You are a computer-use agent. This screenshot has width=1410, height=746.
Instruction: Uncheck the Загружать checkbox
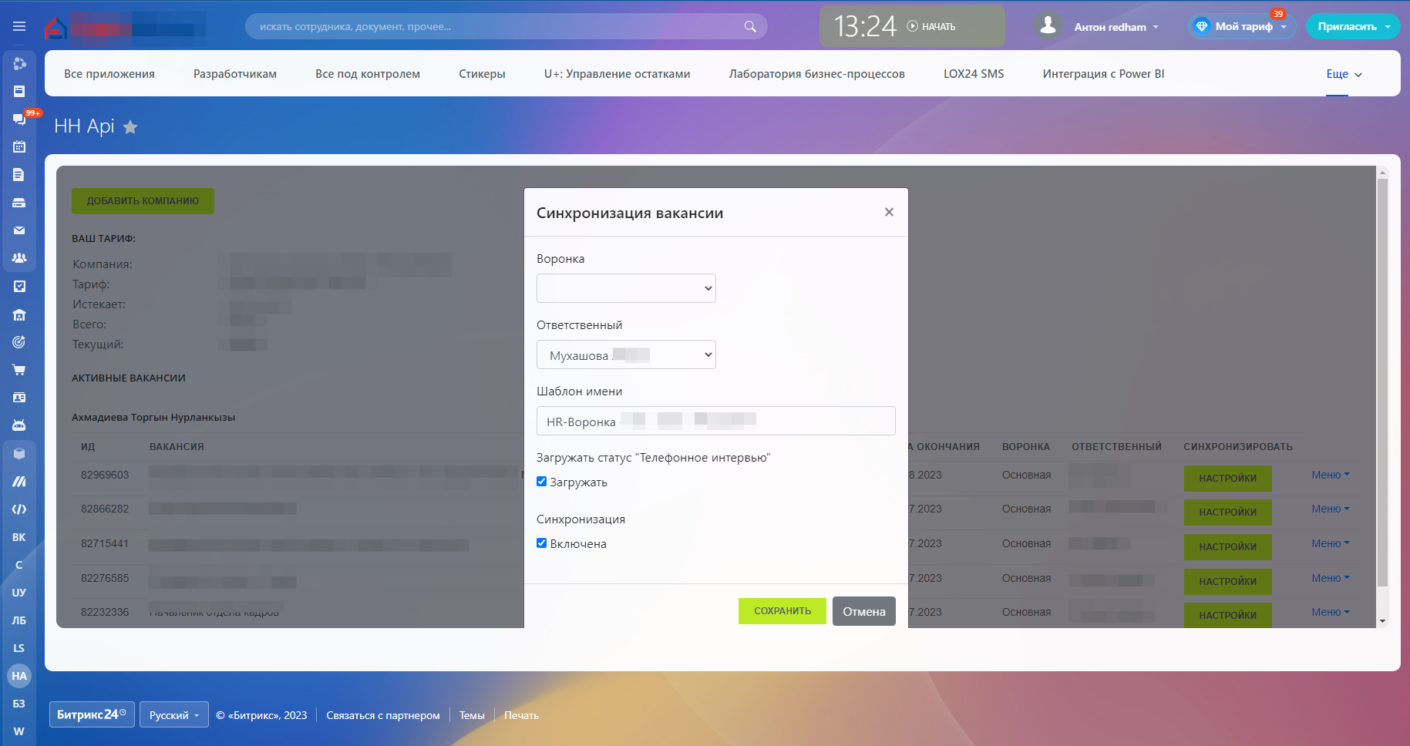pos(541,482)
